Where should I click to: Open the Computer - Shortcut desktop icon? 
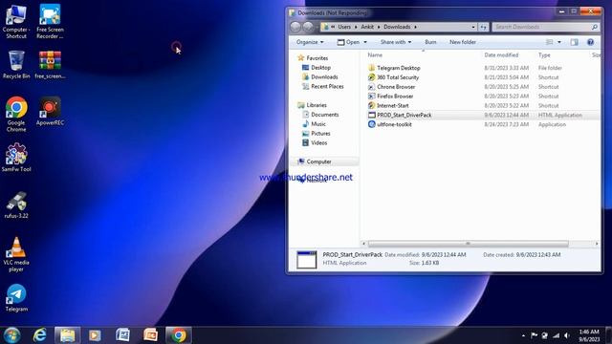click(16, 22)
